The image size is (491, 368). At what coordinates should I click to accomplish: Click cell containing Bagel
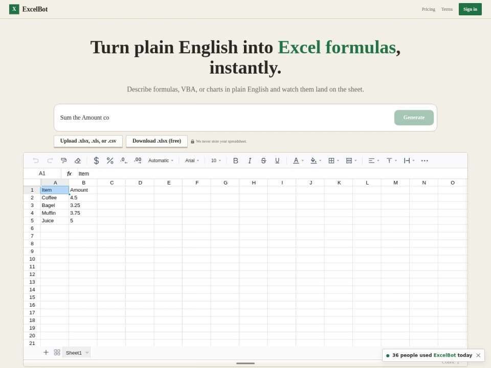(55, 205)
